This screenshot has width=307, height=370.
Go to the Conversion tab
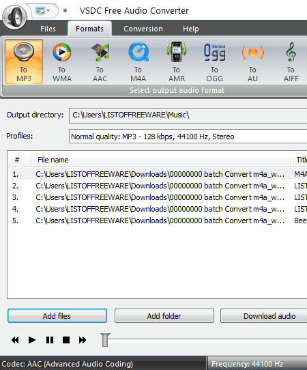[x=143, y=29]
